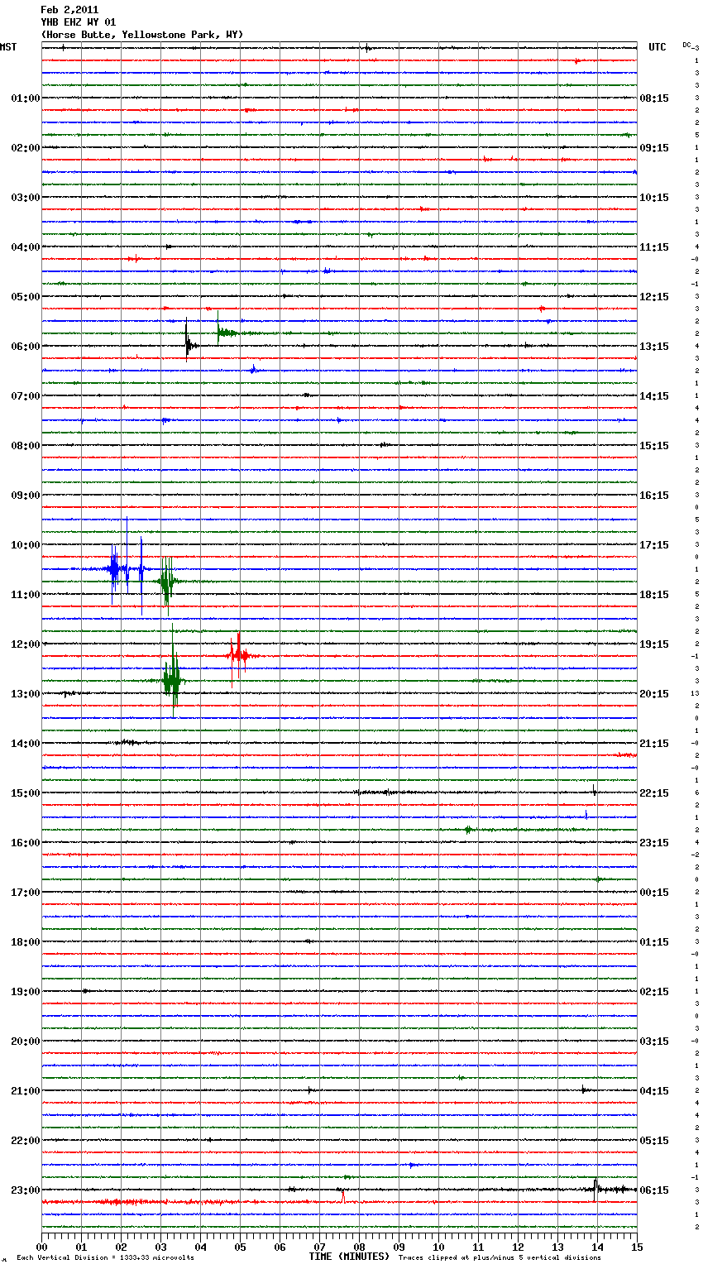Select the 07:00 MST row label

[26, 396]
